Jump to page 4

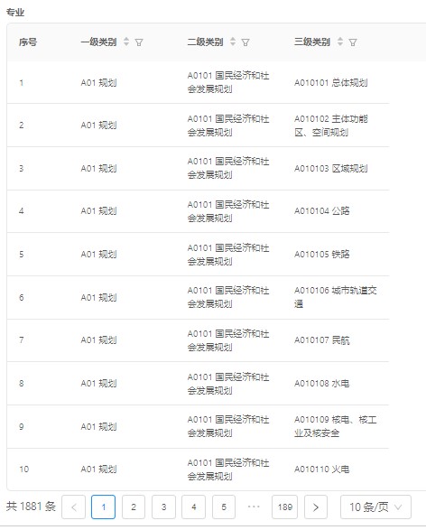tap(193, 507)
